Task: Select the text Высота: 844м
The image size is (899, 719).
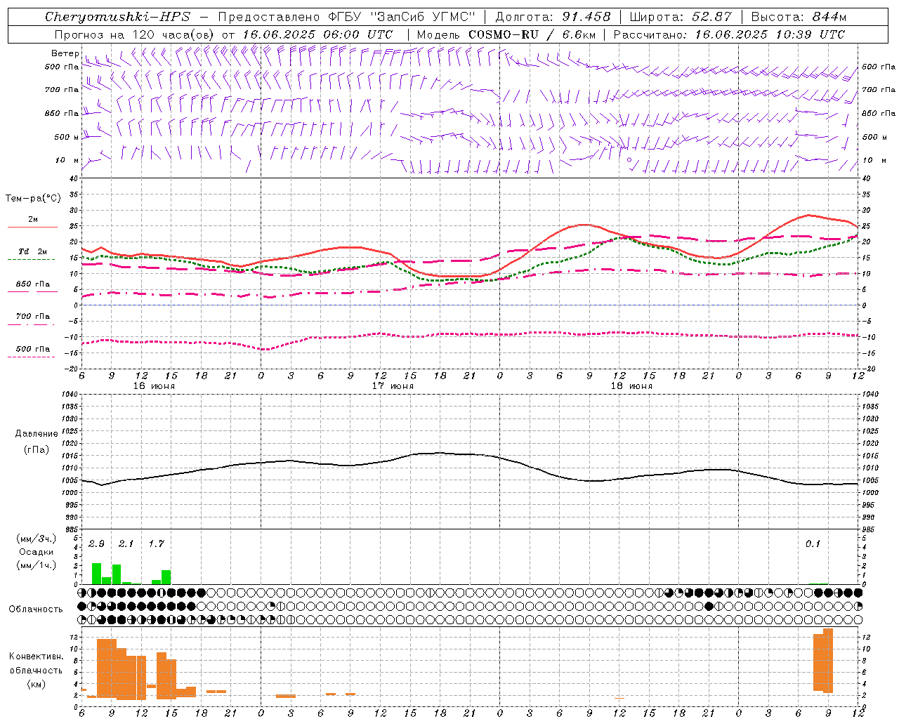Action: [x=799, y=17]
